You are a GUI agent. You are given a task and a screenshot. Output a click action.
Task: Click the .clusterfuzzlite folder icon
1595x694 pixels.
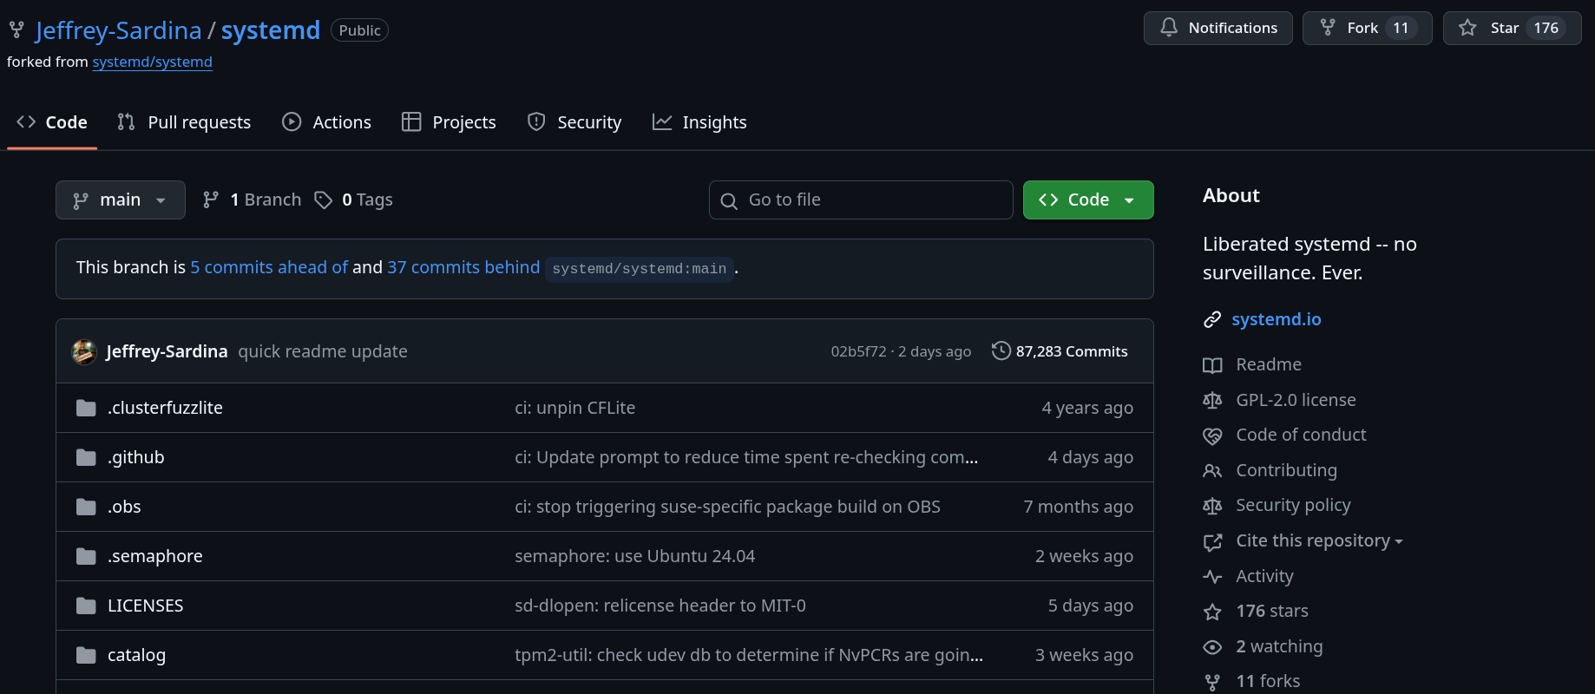86,408
